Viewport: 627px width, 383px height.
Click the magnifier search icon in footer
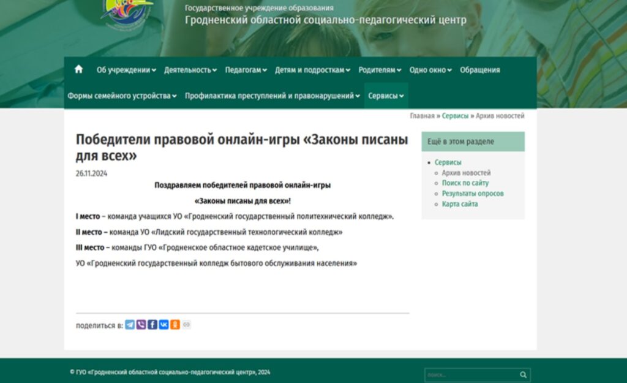(x=523, y=374)
